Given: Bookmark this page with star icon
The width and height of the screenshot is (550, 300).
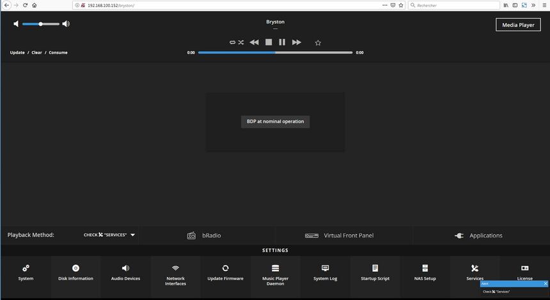Looking at the screenshot, I should 401,5.
